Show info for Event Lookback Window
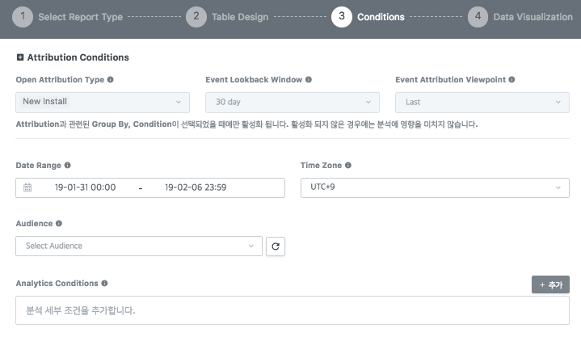 click(x=309, y=79)
